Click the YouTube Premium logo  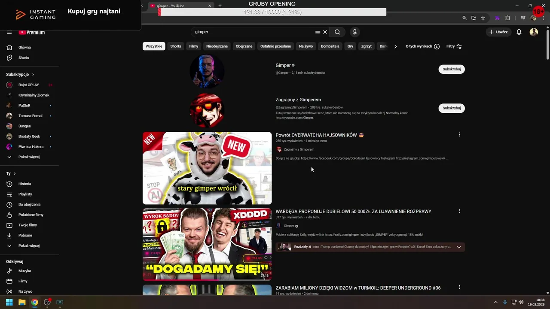[31, 32]
